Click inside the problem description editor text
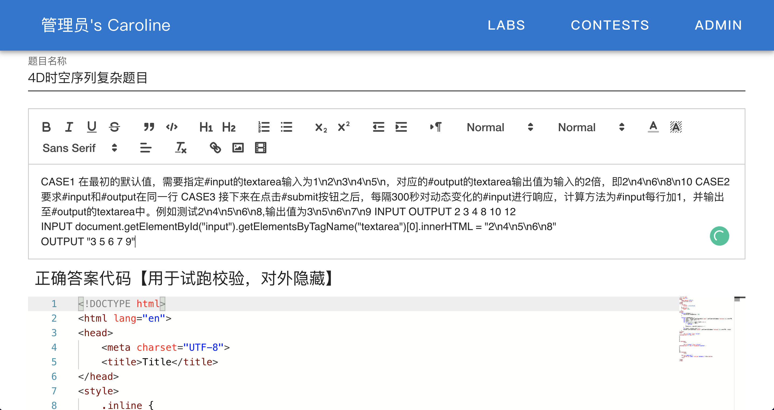Screen dimensions: 774x410 click(x=386, y=211)
